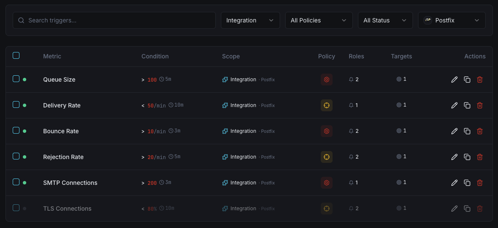
Task: Delete the SMTP Connections trigger
Action: [x=479, y=183]
